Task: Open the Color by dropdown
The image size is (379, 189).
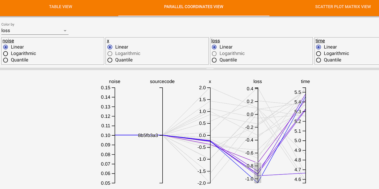Action: [x=35, y=30]
